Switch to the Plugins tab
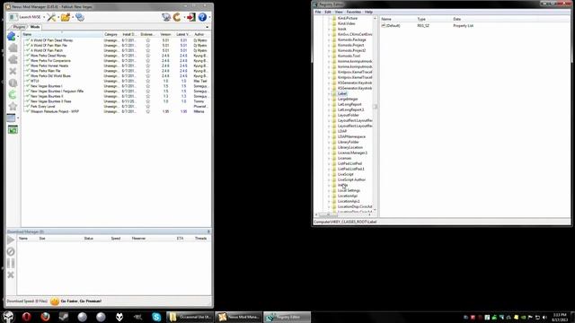The height and width of the screenshot is (323, 575). (x=19, y=27)
